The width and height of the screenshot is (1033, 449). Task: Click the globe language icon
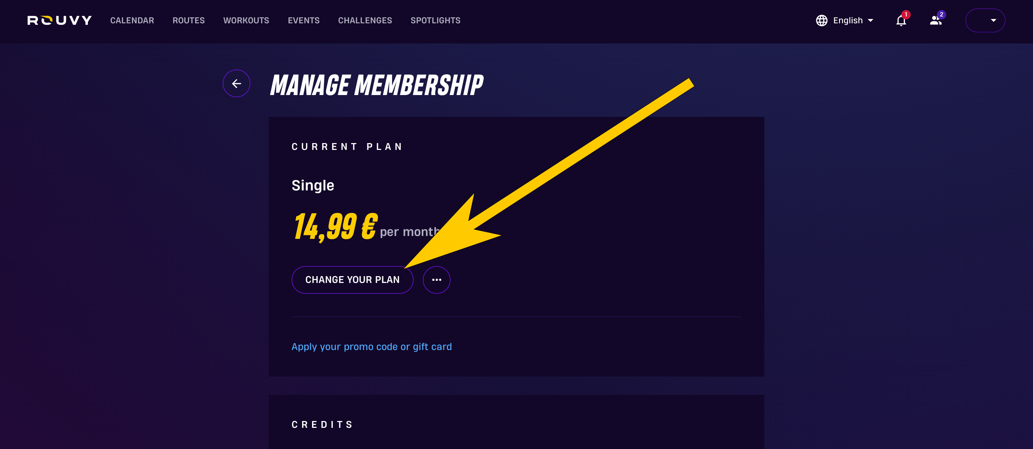tap(822, 20)
